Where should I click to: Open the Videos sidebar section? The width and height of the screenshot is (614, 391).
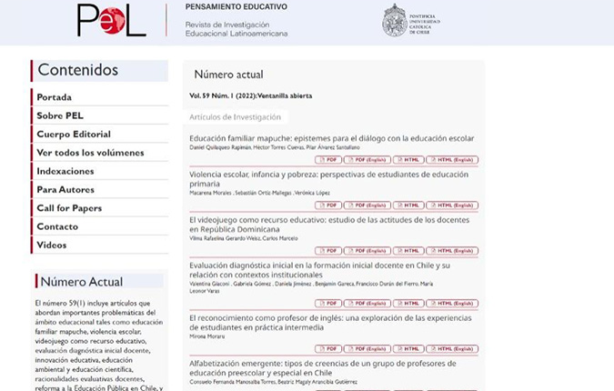click(52, 245)
